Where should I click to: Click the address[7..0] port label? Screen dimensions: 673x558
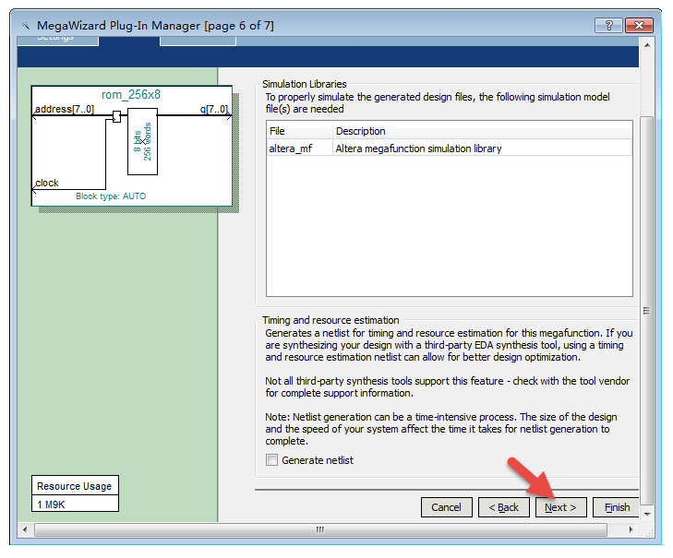pyautogui.click(x=65, y=109)
